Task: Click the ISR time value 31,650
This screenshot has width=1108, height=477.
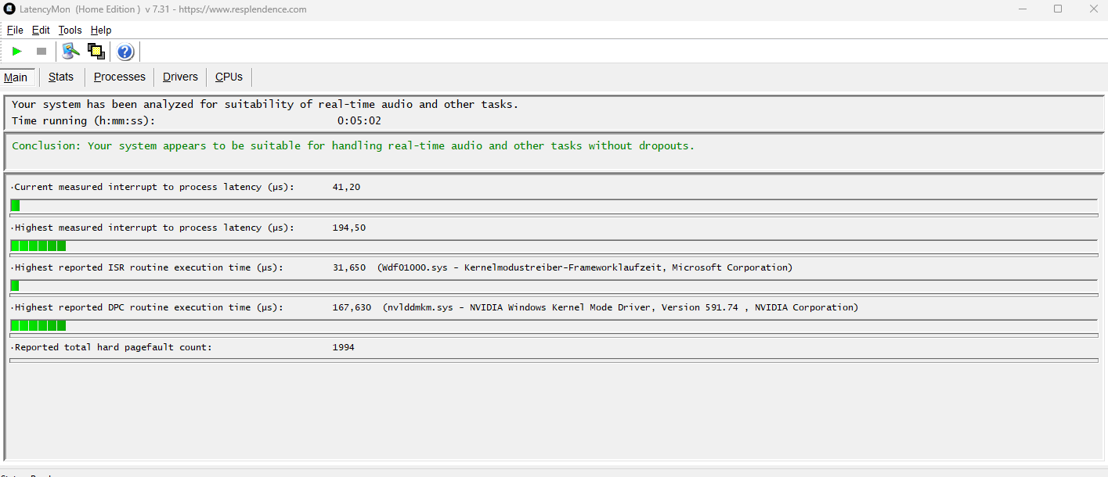Action: 348,267
